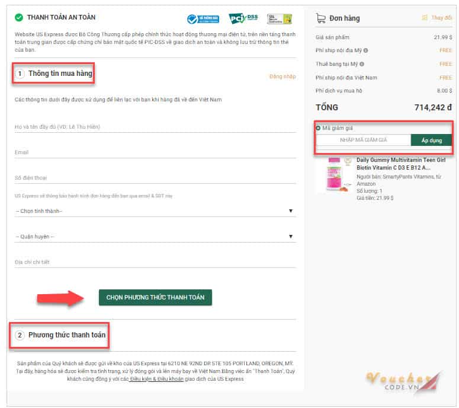Click the Địa chỉ chi tiết field
The height and width of the screenshot is (408, 459).
pyautogui.click(x=155, y=262)
